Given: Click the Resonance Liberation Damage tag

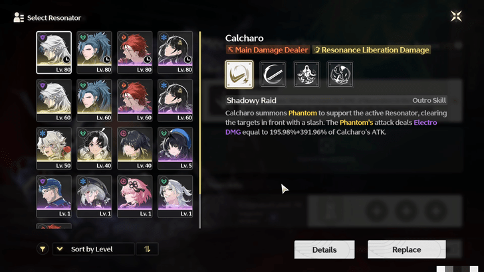Looking at the screenshot, I should point(372,50).
